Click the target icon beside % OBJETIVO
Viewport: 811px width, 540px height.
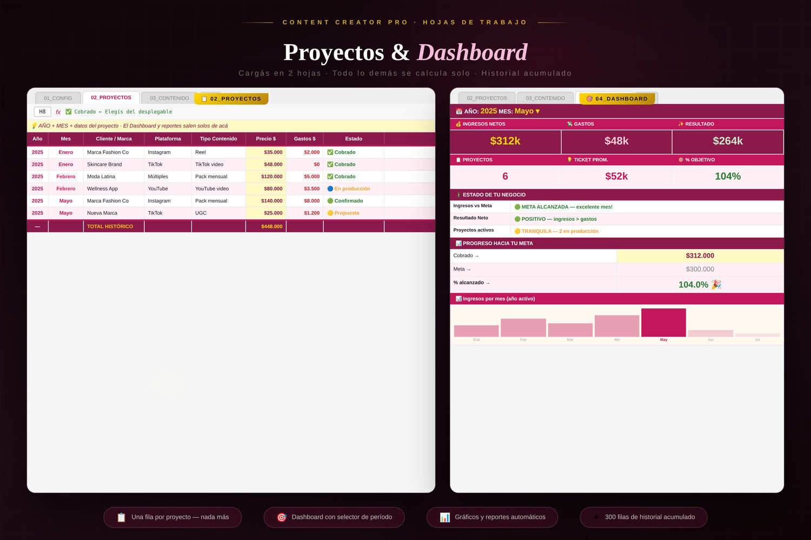coord(681,160)
